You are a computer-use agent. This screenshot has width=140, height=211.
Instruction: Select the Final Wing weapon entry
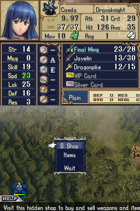click(x=100, y=49)
